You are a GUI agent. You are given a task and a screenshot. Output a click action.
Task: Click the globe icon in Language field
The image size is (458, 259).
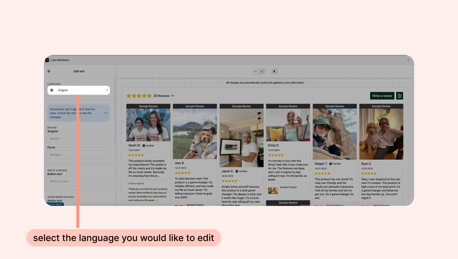(x=52, y=90)
